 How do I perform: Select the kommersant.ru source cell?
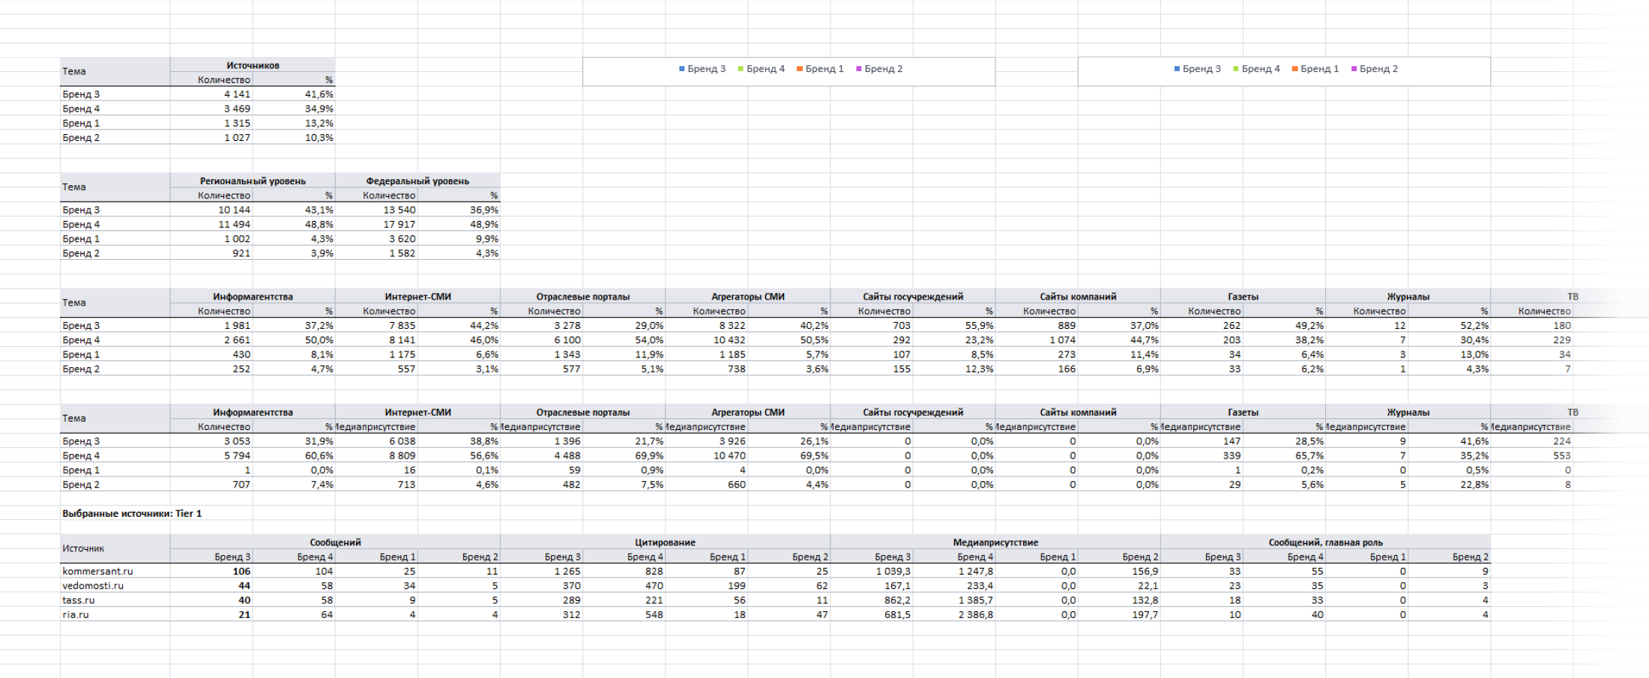click(x=97, y=571)
